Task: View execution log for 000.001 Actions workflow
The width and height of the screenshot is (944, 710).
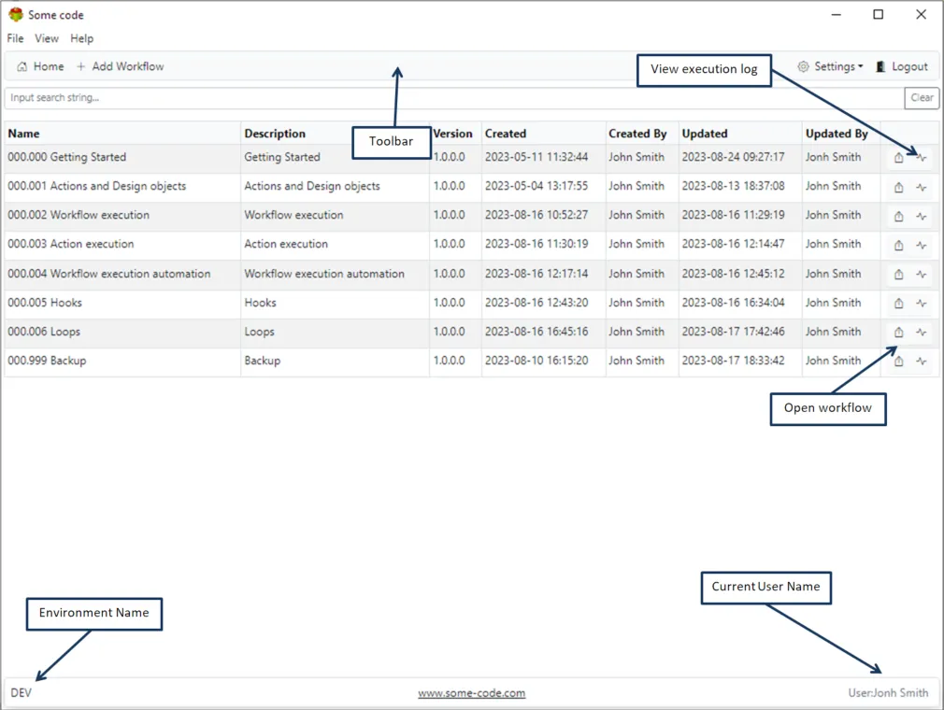Action: coord(921,186)
